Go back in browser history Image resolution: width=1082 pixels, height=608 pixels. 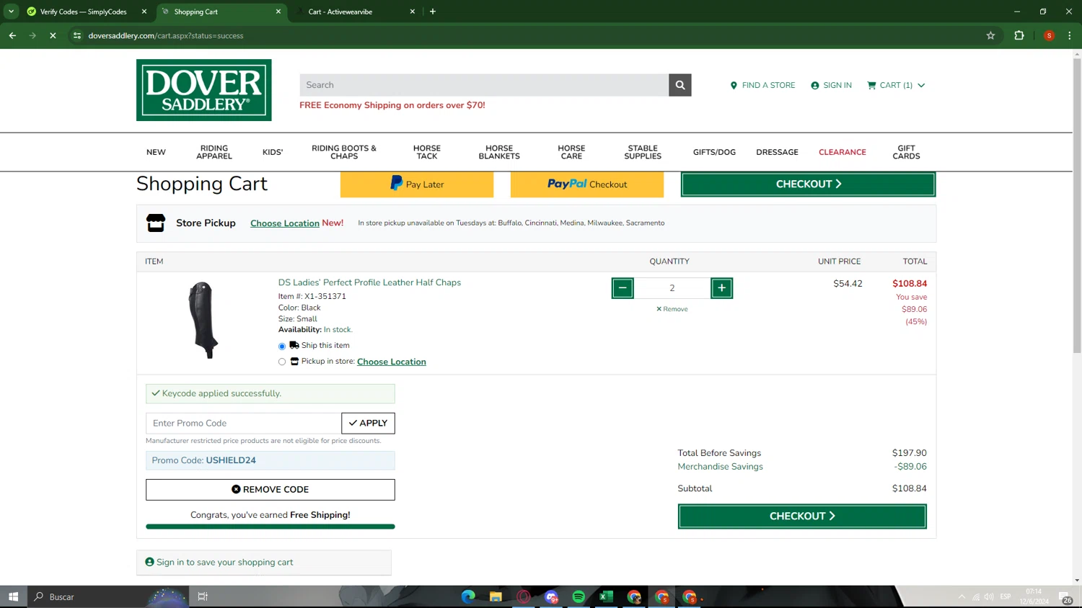pos(12,35)
